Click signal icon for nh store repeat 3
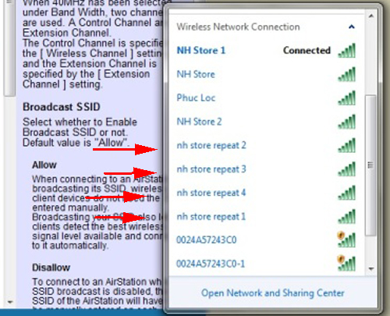 coord(347,169)
